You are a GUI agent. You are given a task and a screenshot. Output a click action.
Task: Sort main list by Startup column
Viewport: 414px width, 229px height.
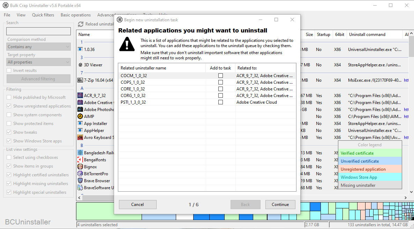pos(323,34)
